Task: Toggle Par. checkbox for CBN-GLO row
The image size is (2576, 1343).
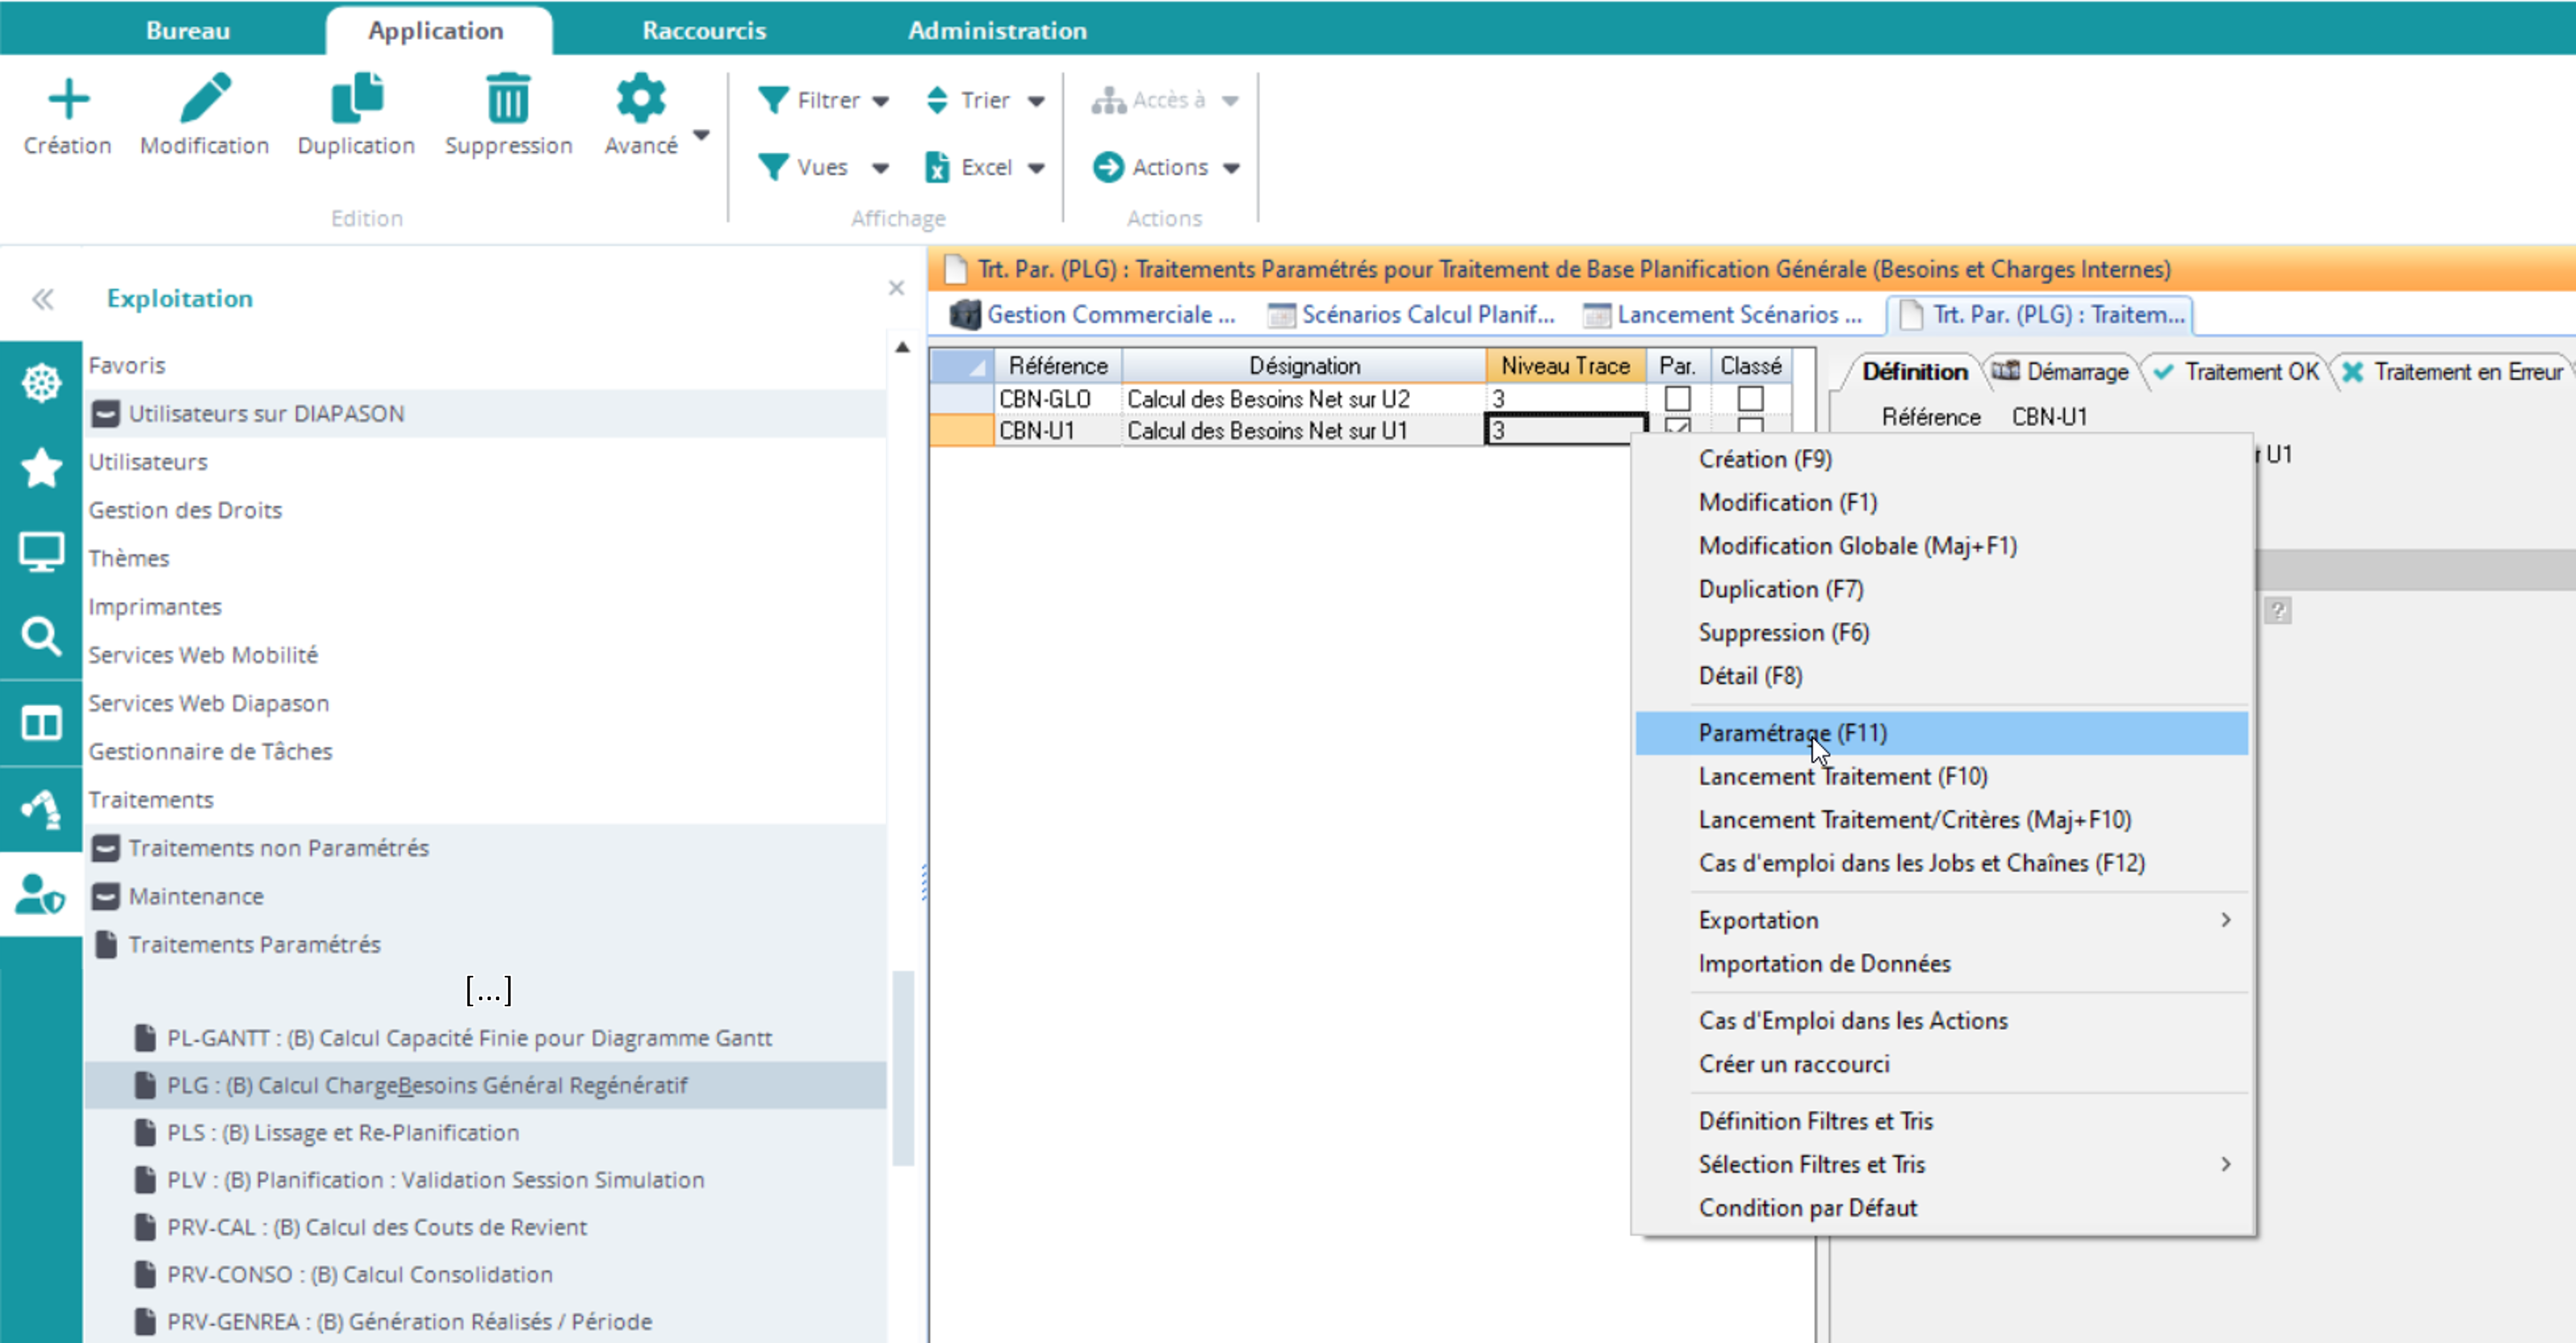Action: tap(1677, 399)
